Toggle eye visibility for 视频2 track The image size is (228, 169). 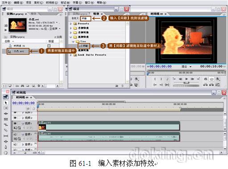coord(15,118)
